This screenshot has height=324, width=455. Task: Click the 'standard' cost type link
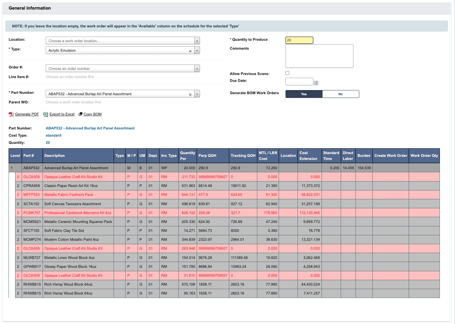[53, 135]
